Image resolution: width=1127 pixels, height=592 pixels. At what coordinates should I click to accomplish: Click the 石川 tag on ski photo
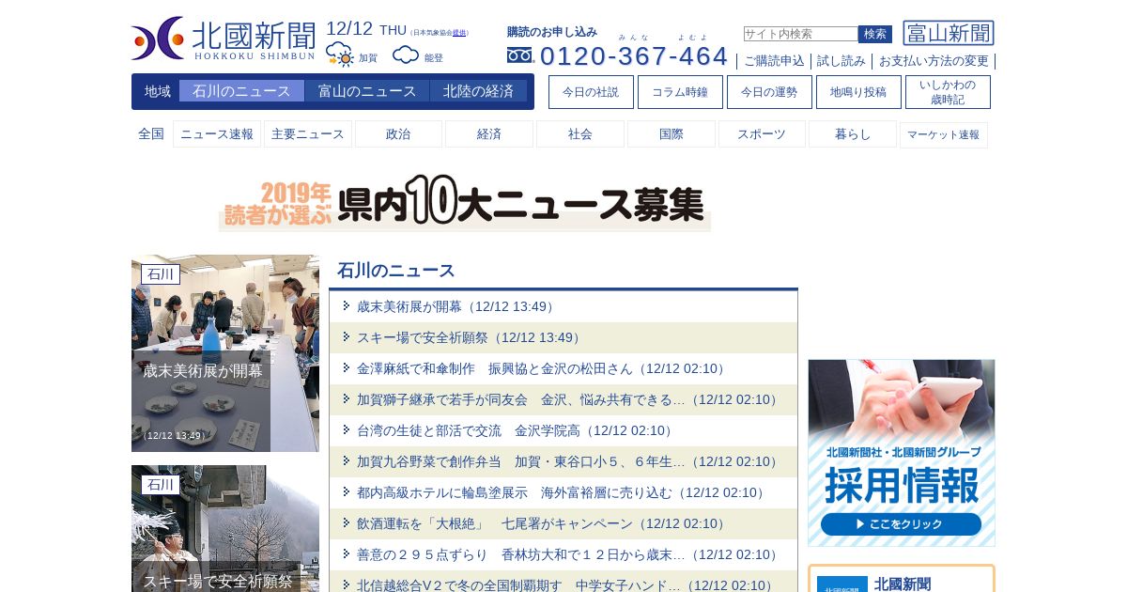coord(161,485)
